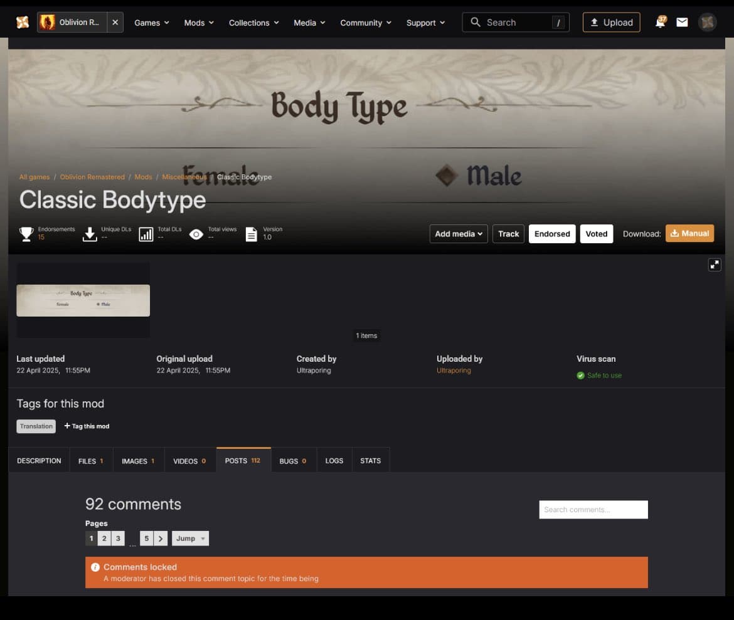Open the Community dropdown menu
The height and width of the screenshot is (620, 734).
(x=366, y=23)
